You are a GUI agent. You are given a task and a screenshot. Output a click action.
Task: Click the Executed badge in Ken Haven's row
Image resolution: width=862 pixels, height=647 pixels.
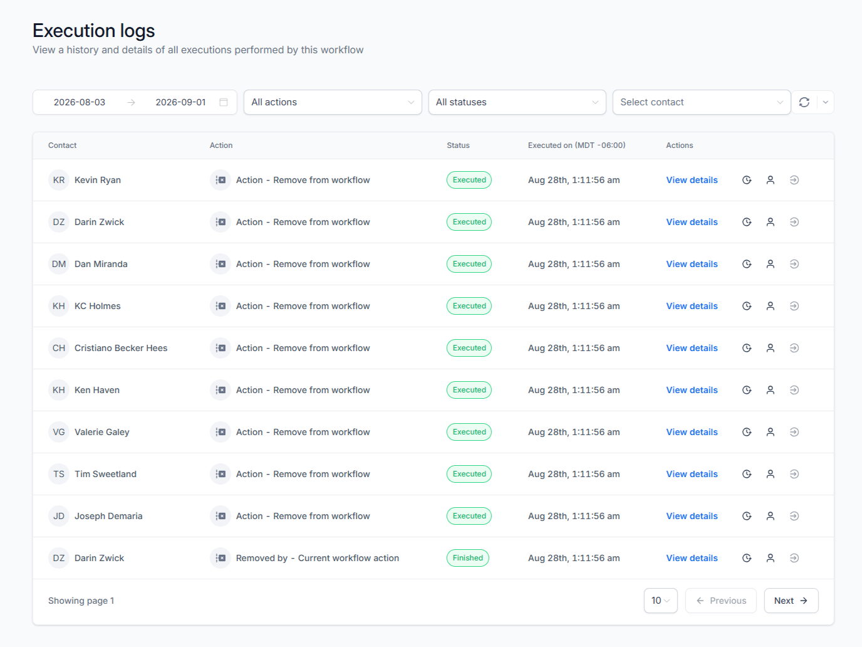[x=469, y=390]
